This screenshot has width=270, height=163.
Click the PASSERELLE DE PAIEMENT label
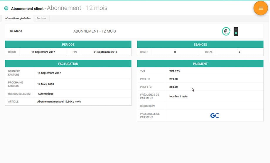tap(150, 116)
